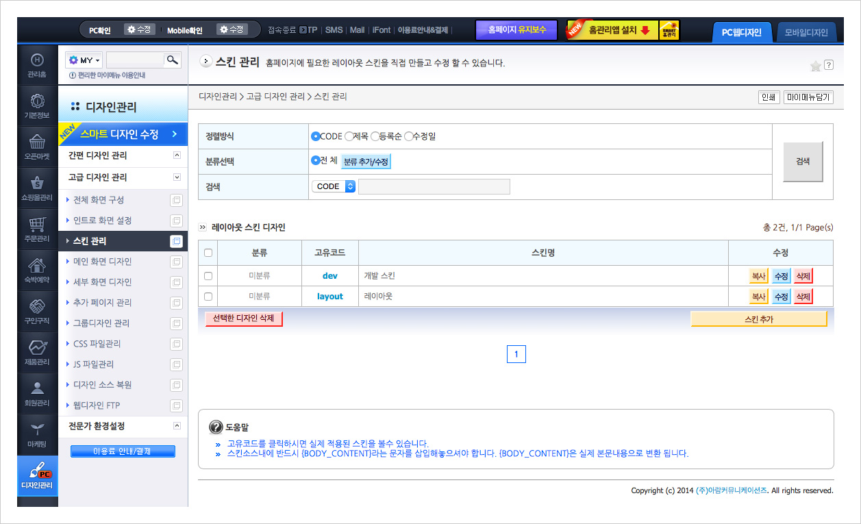This screenshot has height=524, width=861.
Task: Open the help question mark icon
Action: click(829, 66)
